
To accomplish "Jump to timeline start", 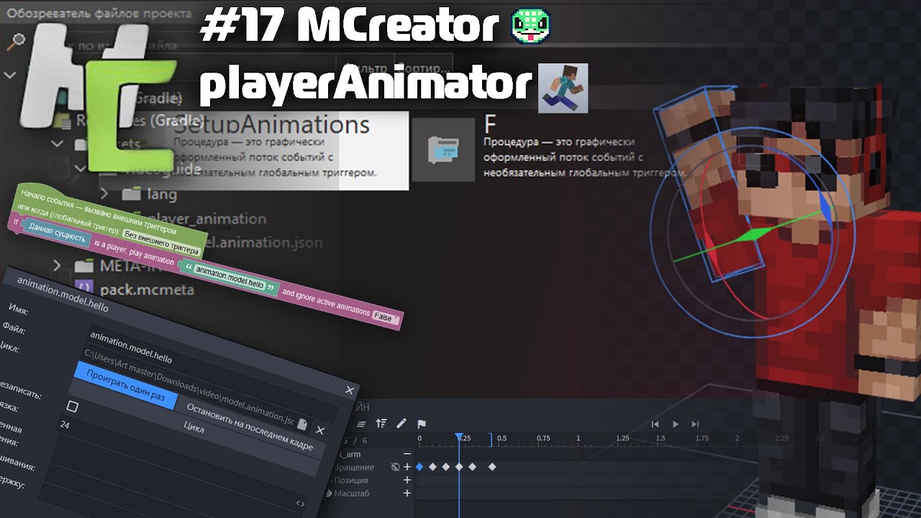I will [655, 424].
